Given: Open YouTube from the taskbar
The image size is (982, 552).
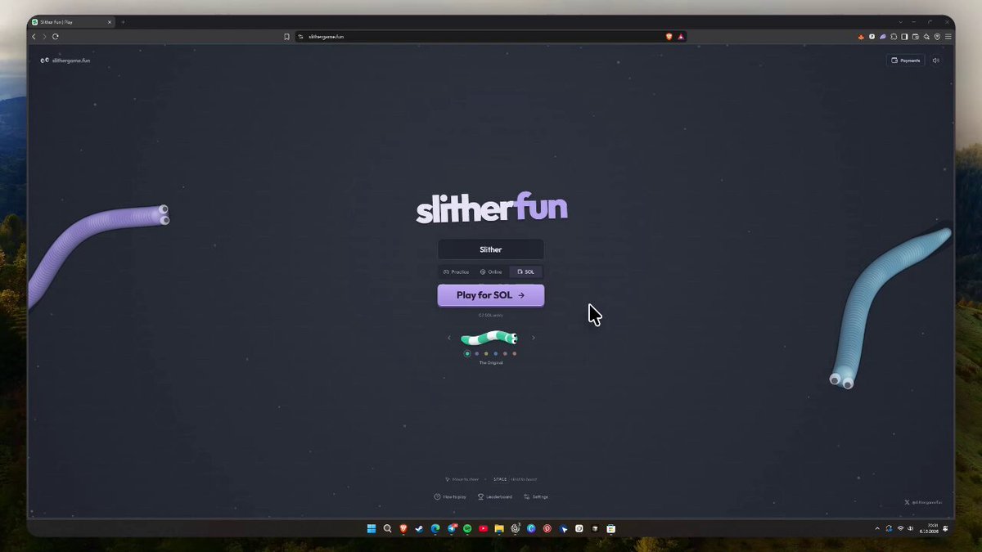Looking at the screenshot, I should point(483,528).
